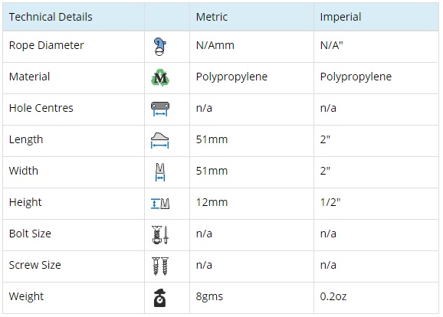
Task: Click the Bolt Size icon
Action: coord(160,234)
